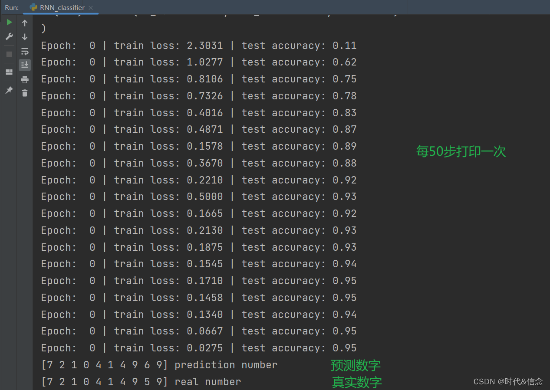
Task: Stop the running process square icon
Action: [x=9, y=54]
